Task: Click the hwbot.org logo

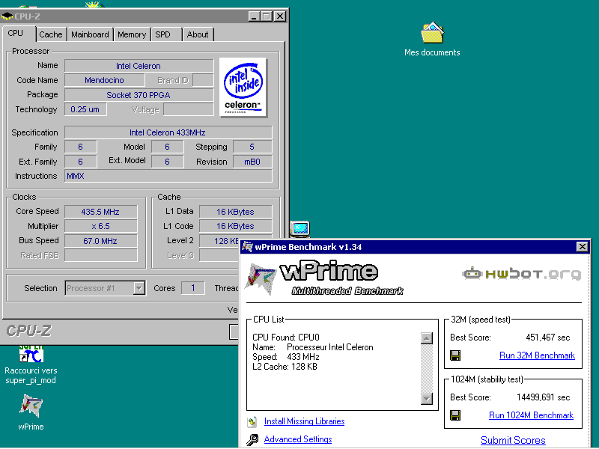Action: [522, 273]
